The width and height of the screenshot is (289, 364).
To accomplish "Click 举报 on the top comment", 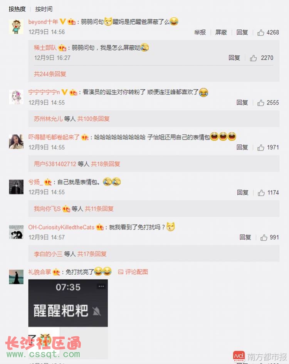I will 200,32.
